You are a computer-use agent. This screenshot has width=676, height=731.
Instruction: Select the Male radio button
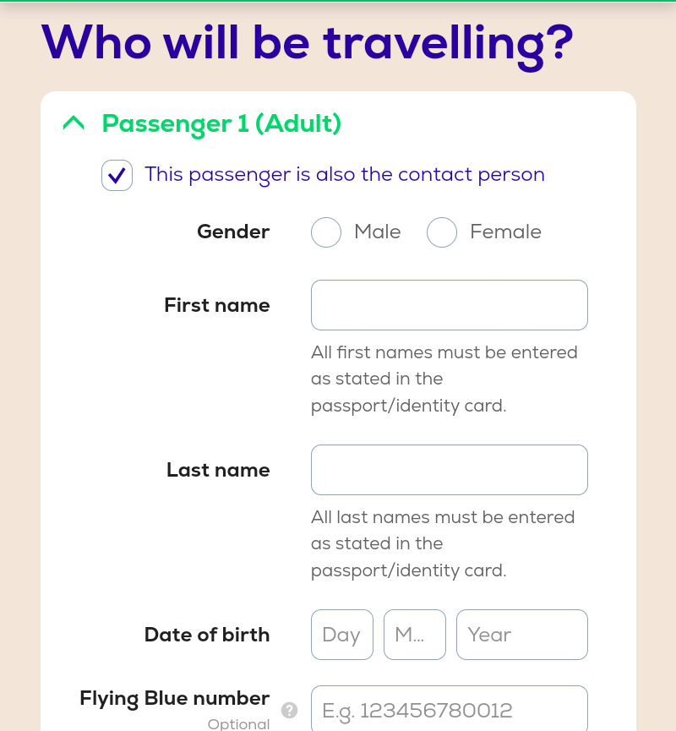tap(326, 232)
